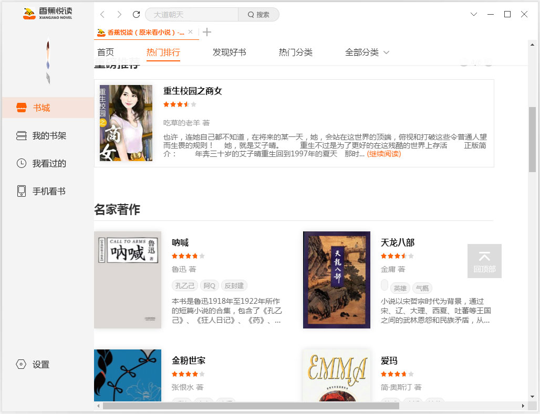This screenshot has height=414, width=540.
Task: Select the 孔乙己 tag
Action: pyautogui.click(x=185, y=285)
